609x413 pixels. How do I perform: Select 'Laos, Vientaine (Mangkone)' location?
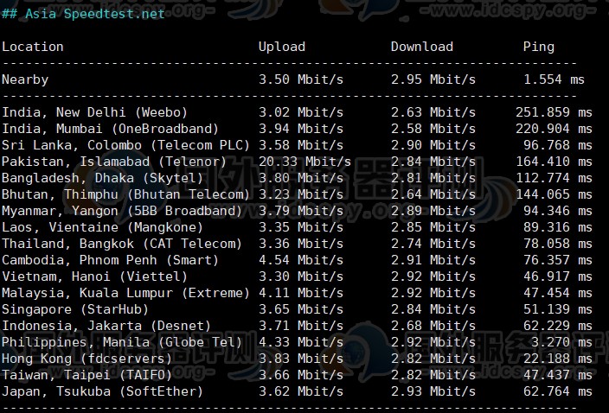click(103, 227)
